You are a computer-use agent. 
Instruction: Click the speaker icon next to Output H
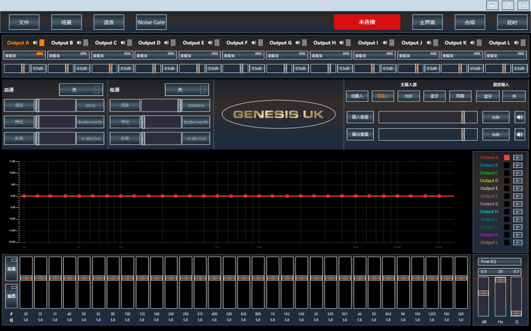click(341, 42)
